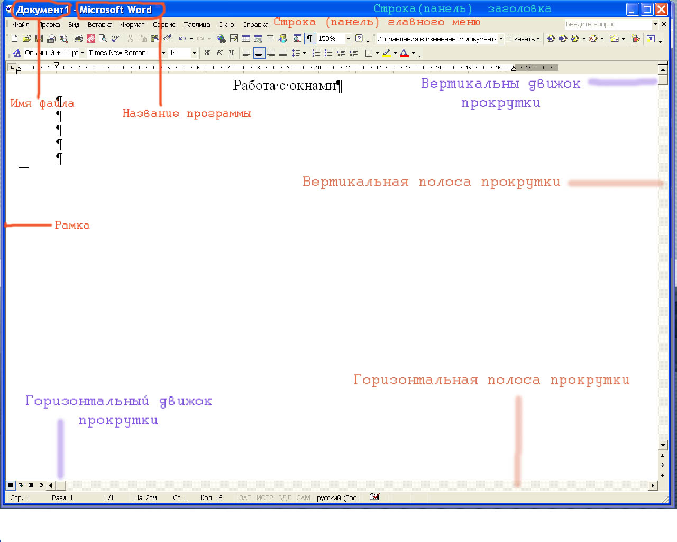Expand the font color dropdown arrow
Screen dimensions: 677x542
(413, 53)
